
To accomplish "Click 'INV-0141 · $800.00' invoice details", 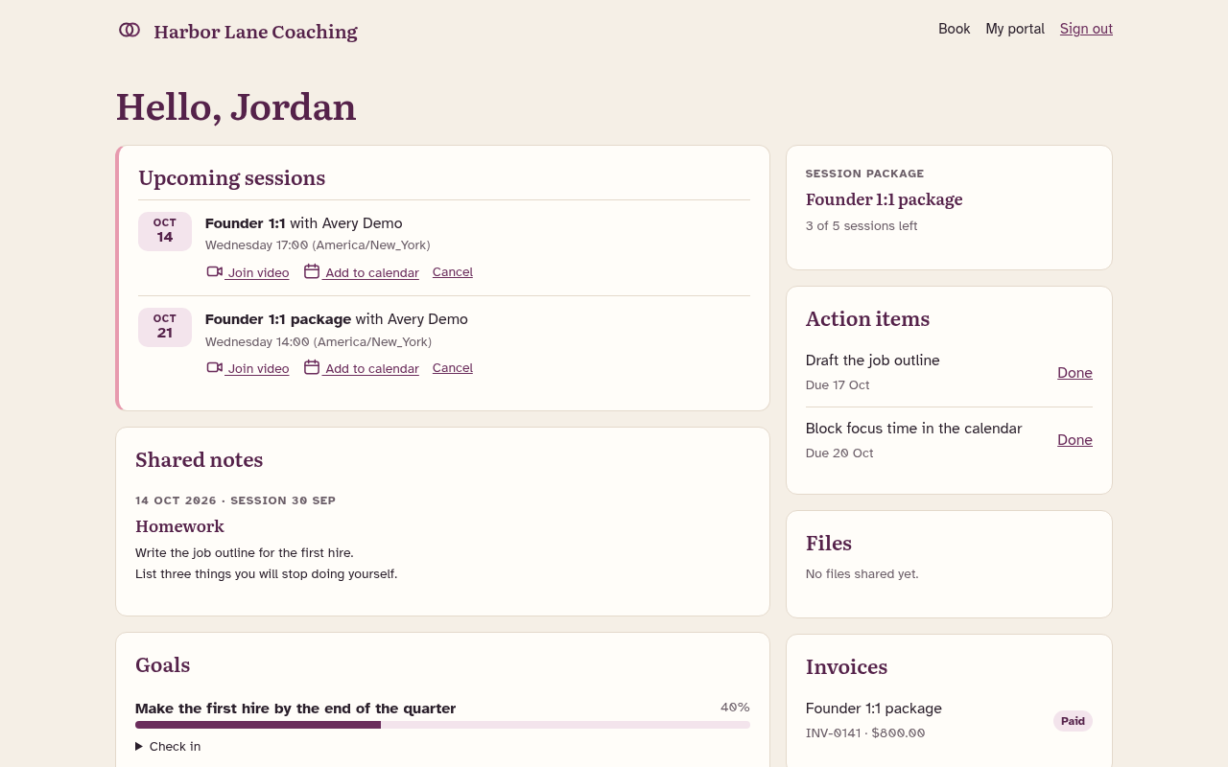I will coord(865,733).
